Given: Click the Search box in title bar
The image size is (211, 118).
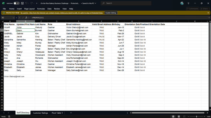Looking at the screenshot, I should 126,3.
